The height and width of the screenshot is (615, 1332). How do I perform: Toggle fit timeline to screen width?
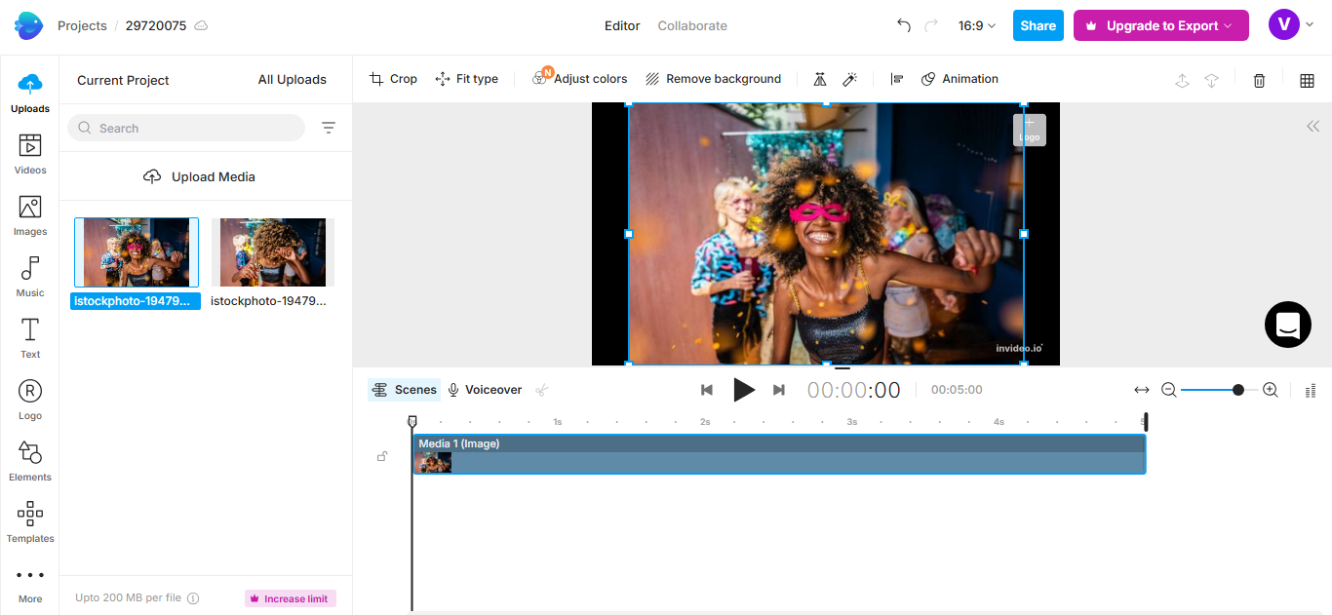(x=1141, y=389)
